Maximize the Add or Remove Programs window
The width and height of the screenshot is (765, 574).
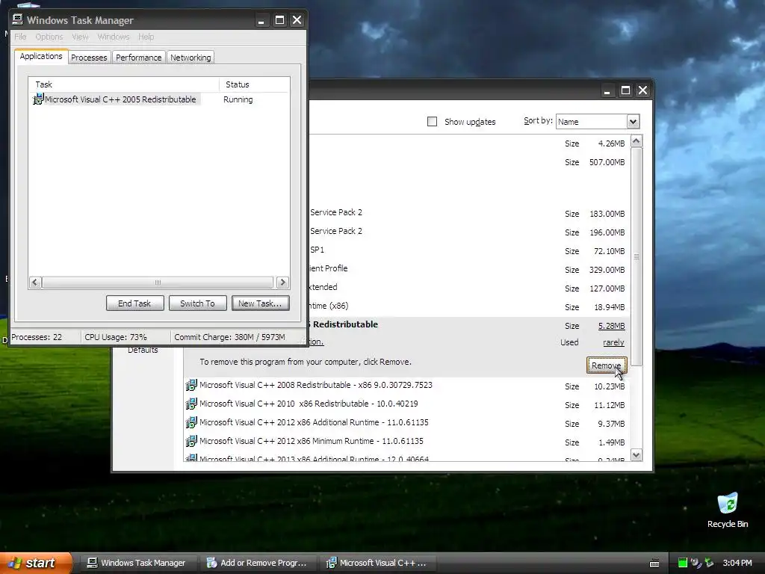[625, 90]
